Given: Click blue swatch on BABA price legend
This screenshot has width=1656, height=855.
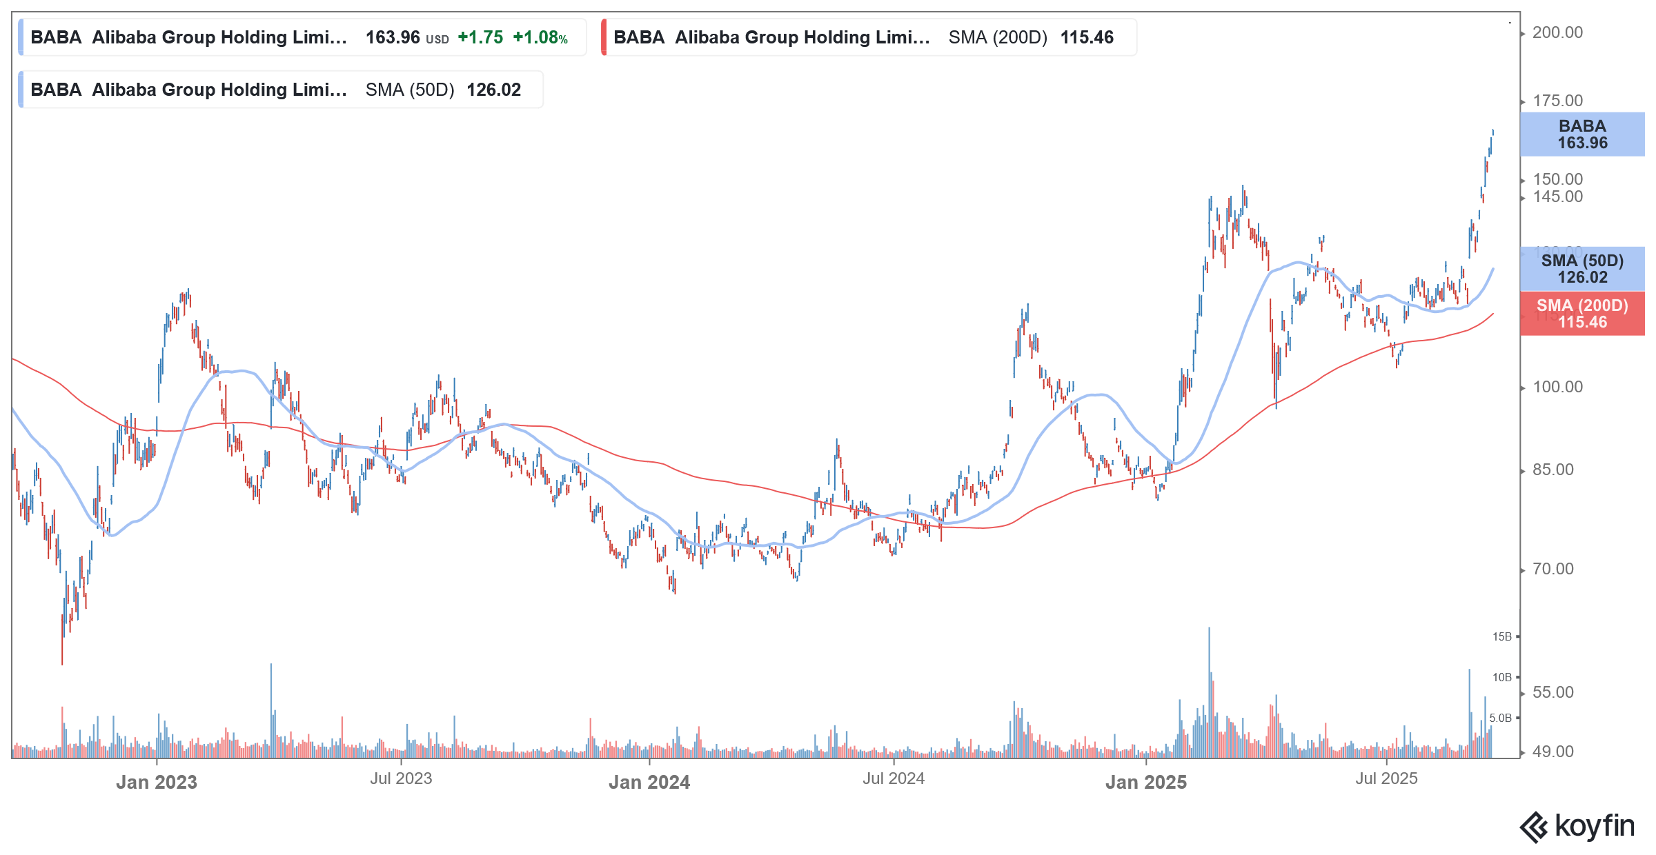Looking at the screenshot, I should (x=21, y=37).
